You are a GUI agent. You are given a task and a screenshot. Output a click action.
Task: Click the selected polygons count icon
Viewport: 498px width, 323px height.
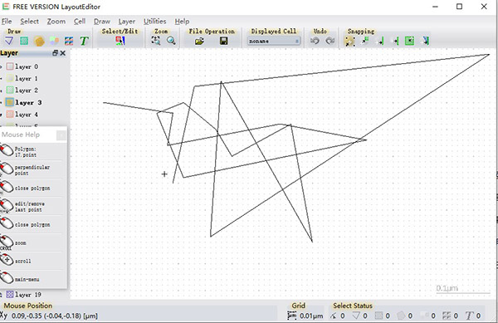(401, 316)
